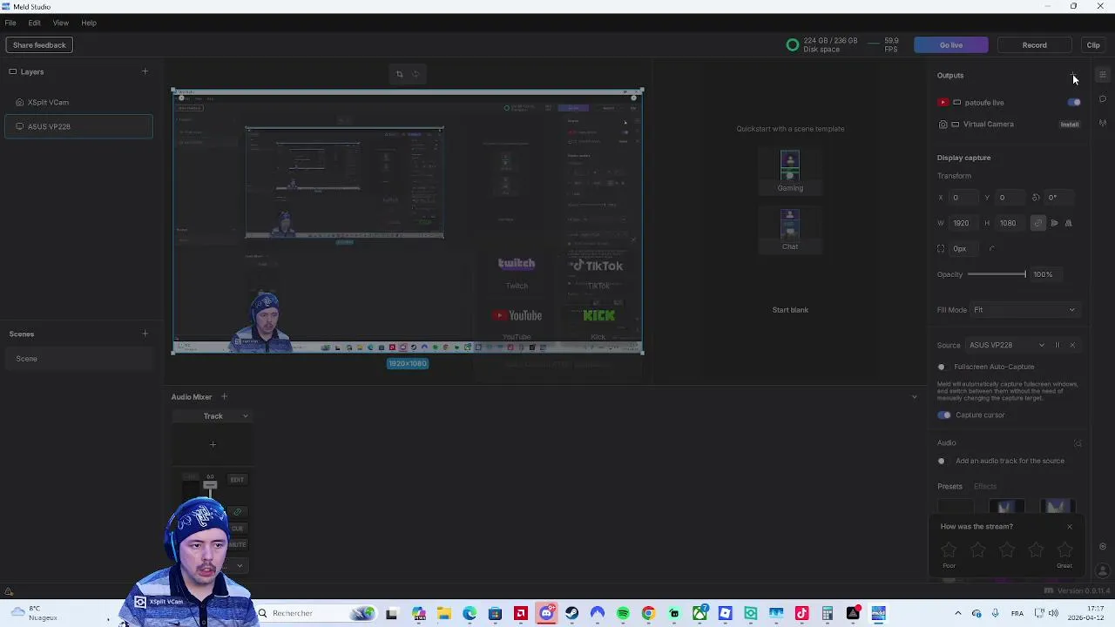Click the Go live button

951,45
